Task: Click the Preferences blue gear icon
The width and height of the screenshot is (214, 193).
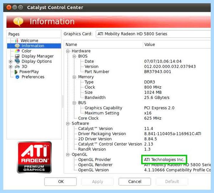Action: 17,77
